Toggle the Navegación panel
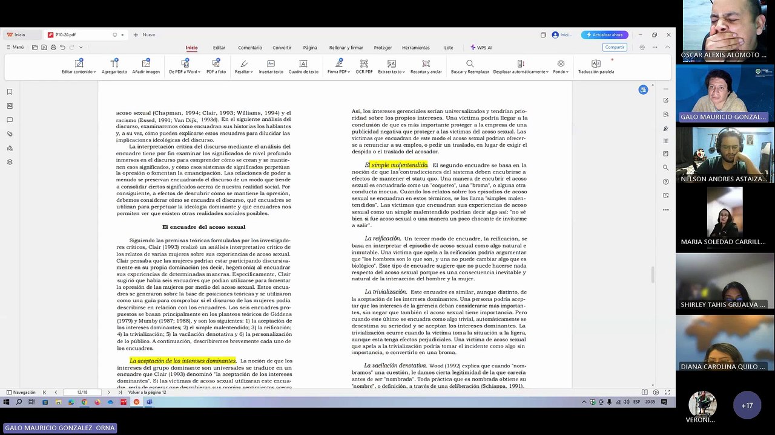 click(x=21, y=392)
